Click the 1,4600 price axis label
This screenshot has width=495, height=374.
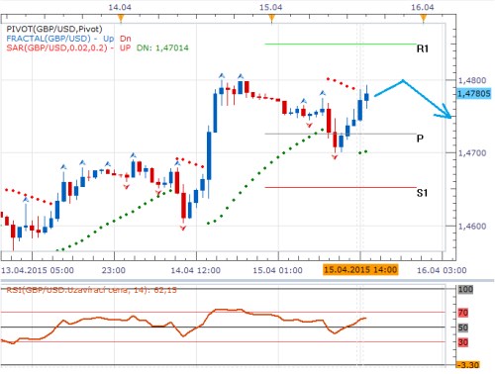(472, 227)
